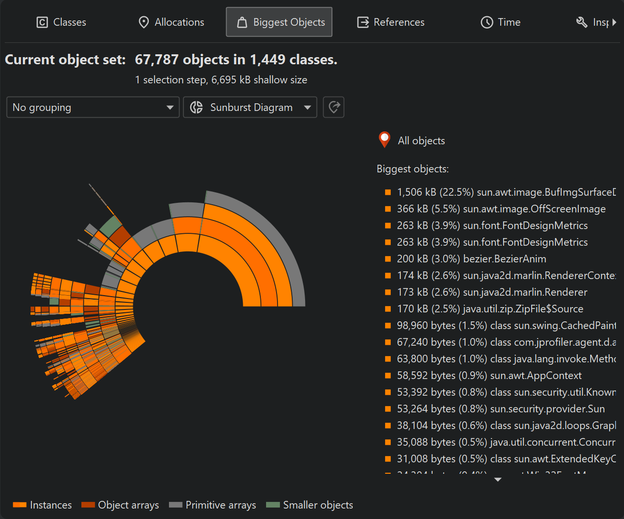624x519 pixels.
Task: Click the Instances legend color swatch
Action: [x=20, y=505]
